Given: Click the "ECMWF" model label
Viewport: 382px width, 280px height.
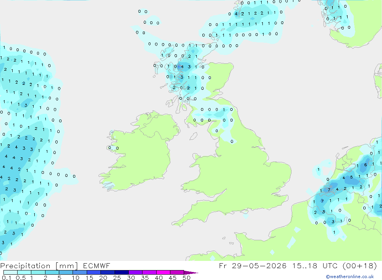Looking at the screenshot, I should click(97, 266).
